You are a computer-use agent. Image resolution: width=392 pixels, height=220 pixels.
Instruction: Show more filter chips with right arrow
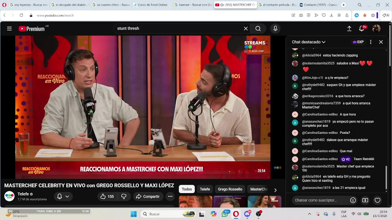(x=275, y=190)
